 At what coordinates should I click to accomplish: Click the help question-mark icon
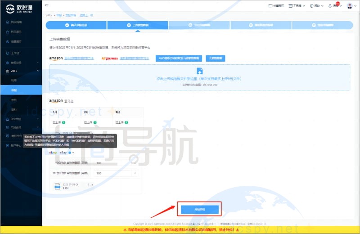pyautogui.click(x=311, y=6)
